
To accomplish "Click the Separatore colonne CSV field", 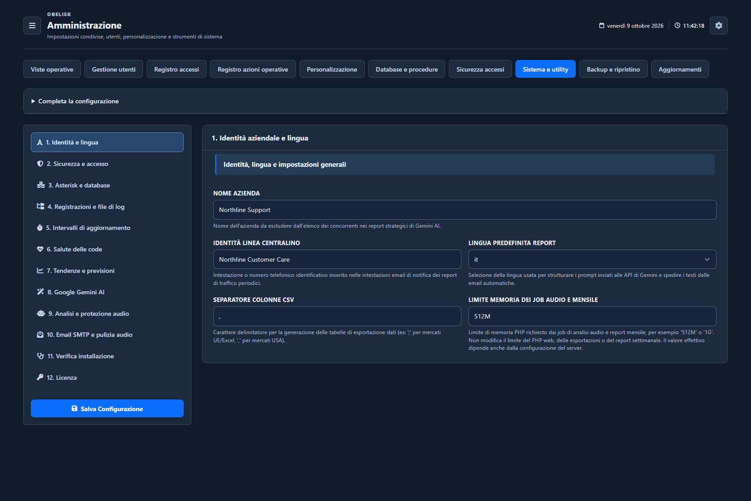I will point(337,316).
